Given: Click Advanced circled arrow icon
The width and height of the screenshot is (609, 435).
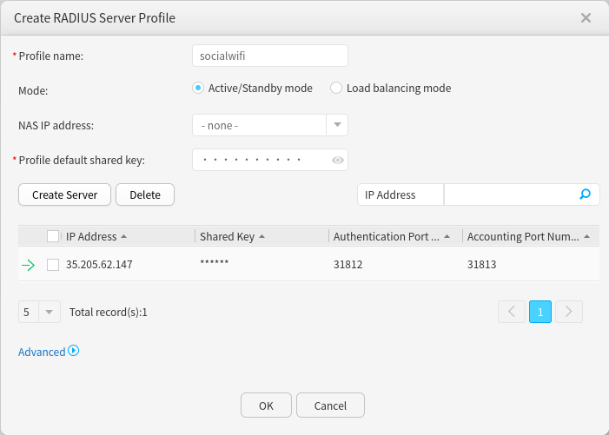Looking at the screenshot, I should (x=74, y=351).
